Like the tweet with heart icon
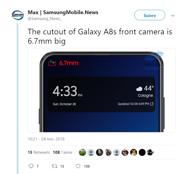This screenshot has width=186, height=174. tap(78, 166)
